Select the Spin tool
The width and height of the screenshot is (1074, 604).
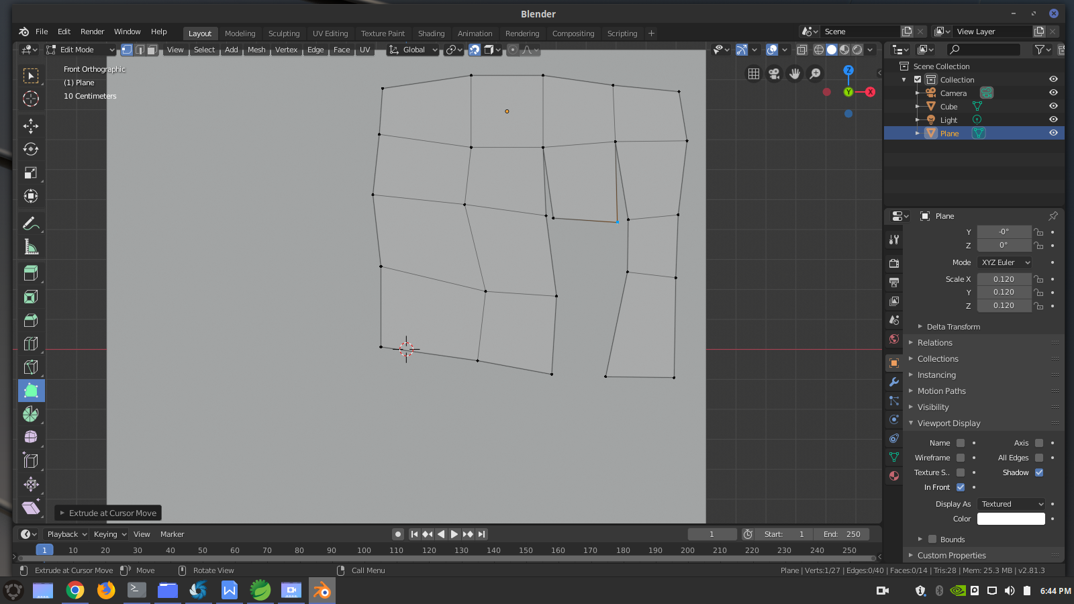pos(31,414)
